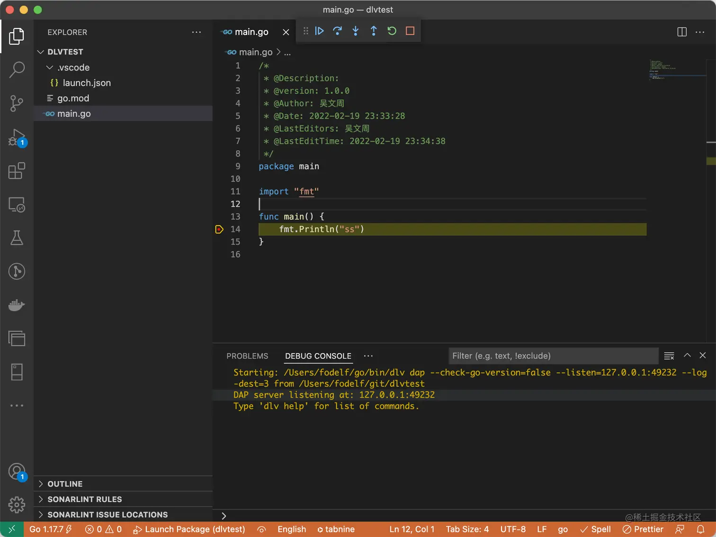
Task: Open the Search view in activity bar
Action: coord(17,70)
